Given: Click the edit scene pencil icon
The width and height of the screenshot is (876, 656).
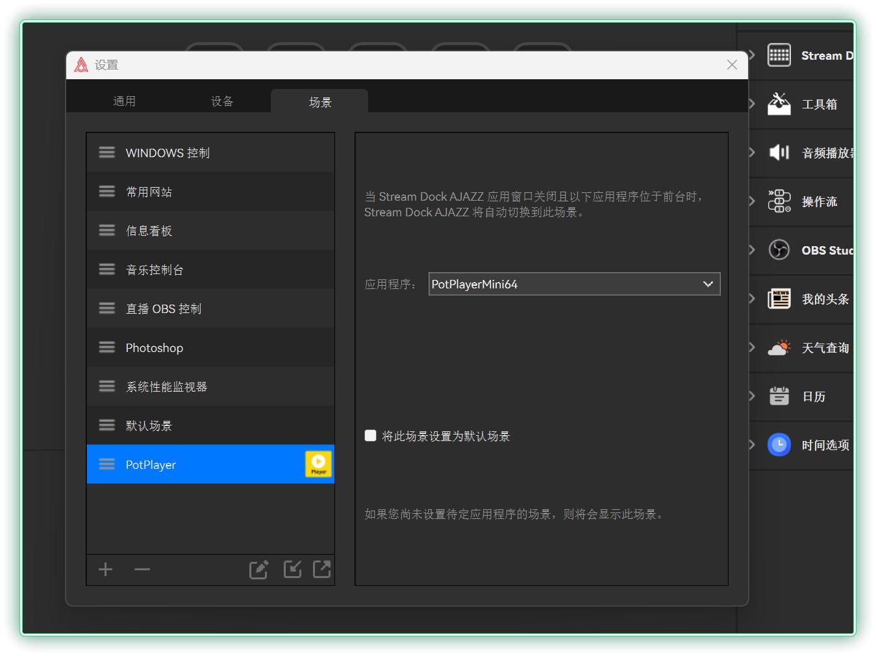Looking at the screenshot, I should point(258,570).
